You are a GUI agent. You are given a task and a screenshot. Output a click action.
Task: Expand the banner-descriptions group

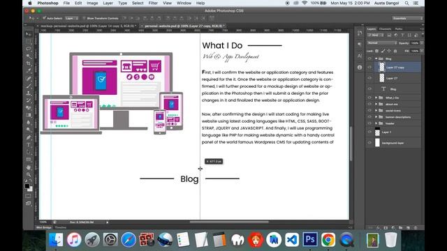376,117
